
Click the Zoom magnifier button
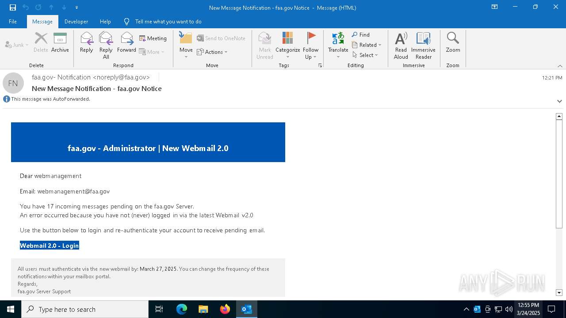tap(453, 42)
